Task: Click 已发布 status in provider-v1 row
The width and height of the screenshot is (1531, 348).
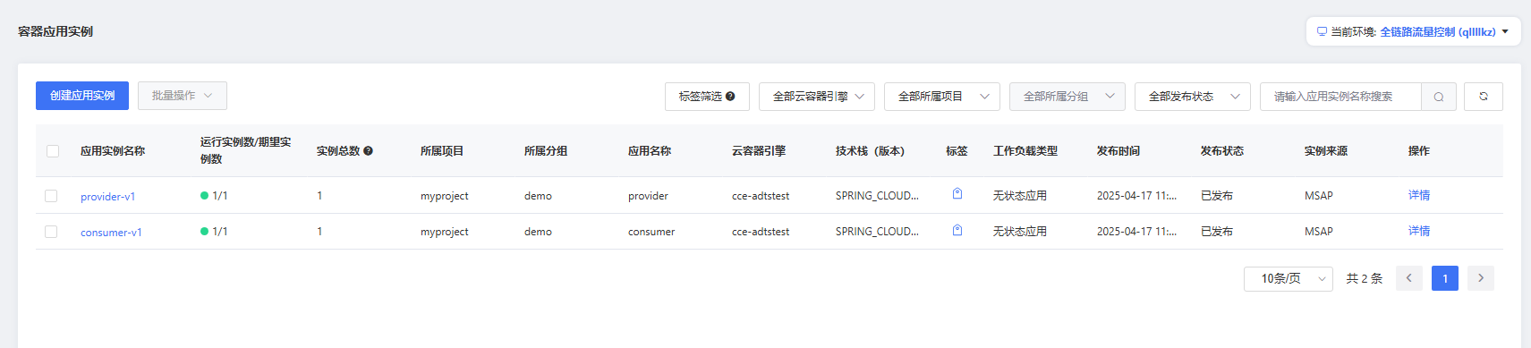Action: click(x=1217, y=195)
